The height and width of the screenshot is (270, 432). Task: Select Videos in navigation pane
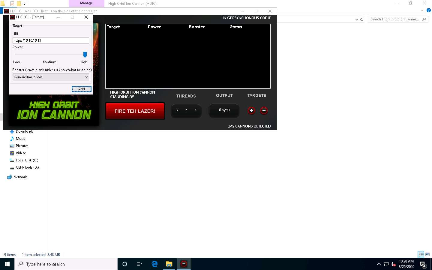click(21, 153)
